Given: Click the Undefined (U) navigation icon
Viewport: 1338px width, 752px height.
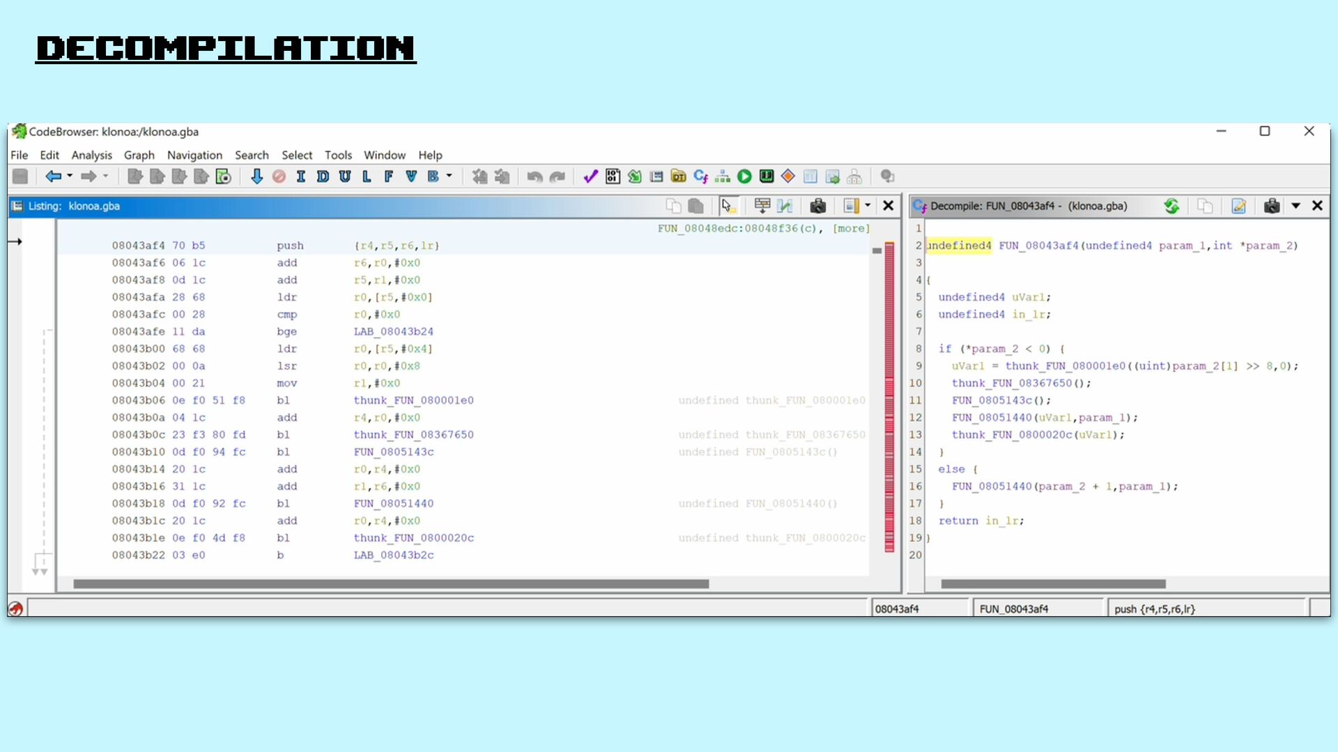Looking at the screenshot, I should pyautogui.click(x=345, y=177).
